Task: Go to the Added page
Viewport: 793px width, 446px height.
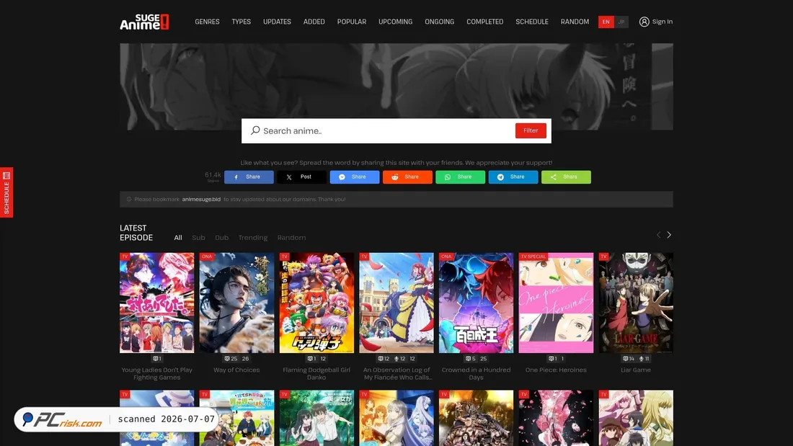Action: pyautogui.click(x=314, y=22)
